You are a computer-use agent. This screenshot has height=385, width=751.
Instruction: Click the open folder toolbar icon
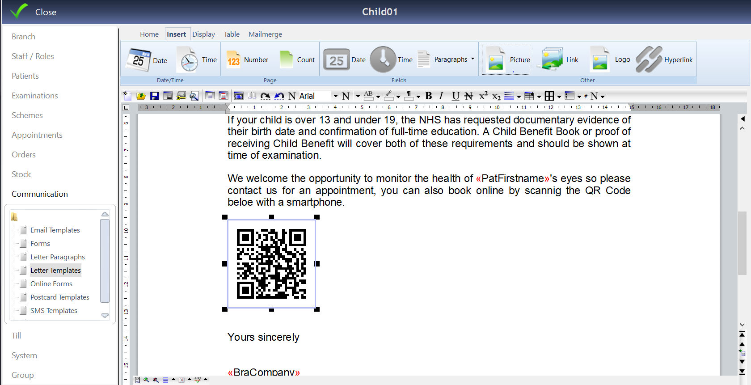141,96
